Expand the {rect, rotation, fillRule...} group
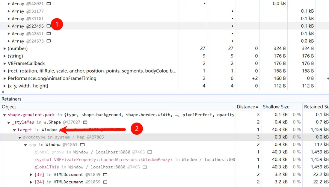Image resolution: width=329 pixels, height=187 pixels. coord(4,71)
